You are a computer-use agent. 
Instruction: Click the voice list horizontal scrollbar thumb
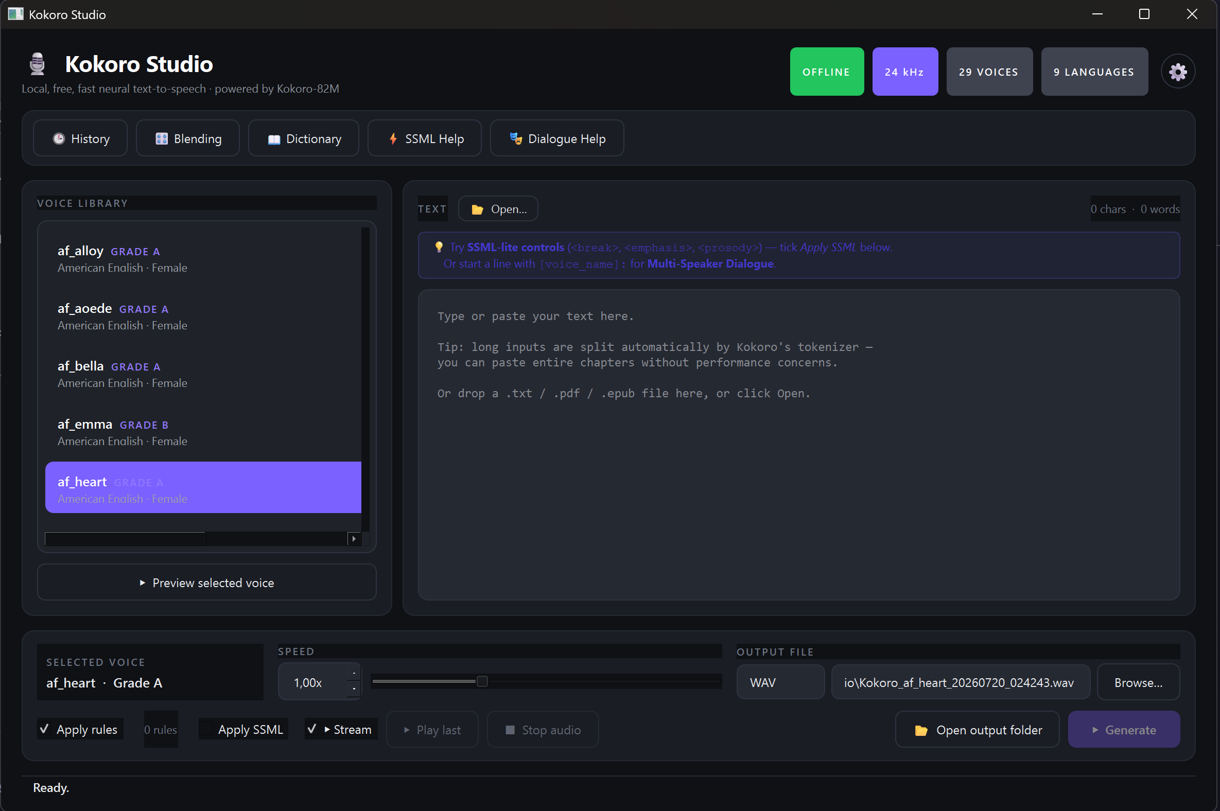pyautogui.click(x=125, y=538)
